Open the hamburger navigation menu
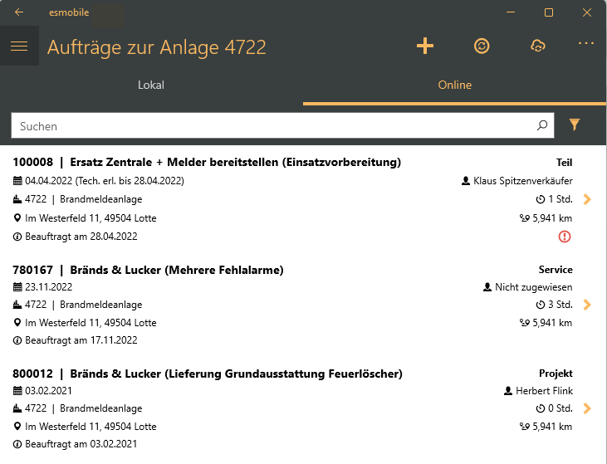This screenshot has width=607, height=464. 19,46
